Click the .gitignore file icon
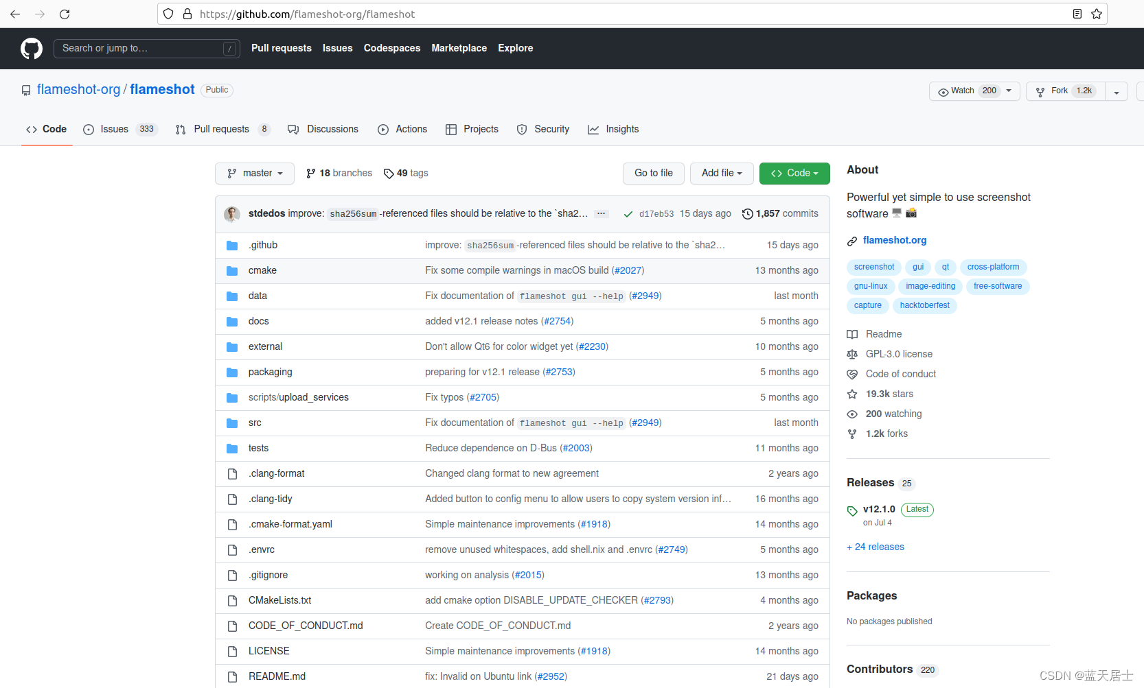The height and width of the screenshot is (688, 1144). click(232, 576)
